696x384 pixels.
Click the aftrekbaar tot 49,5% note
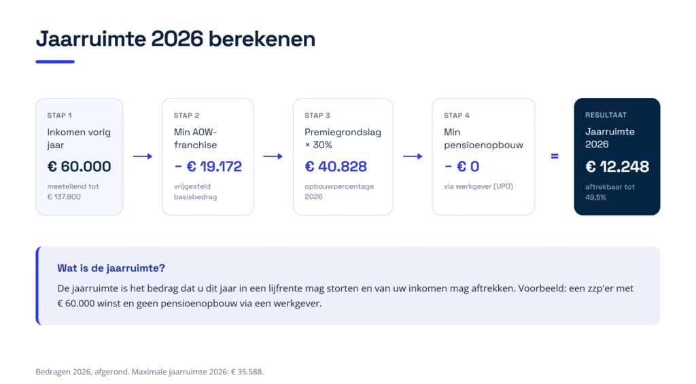610,192
